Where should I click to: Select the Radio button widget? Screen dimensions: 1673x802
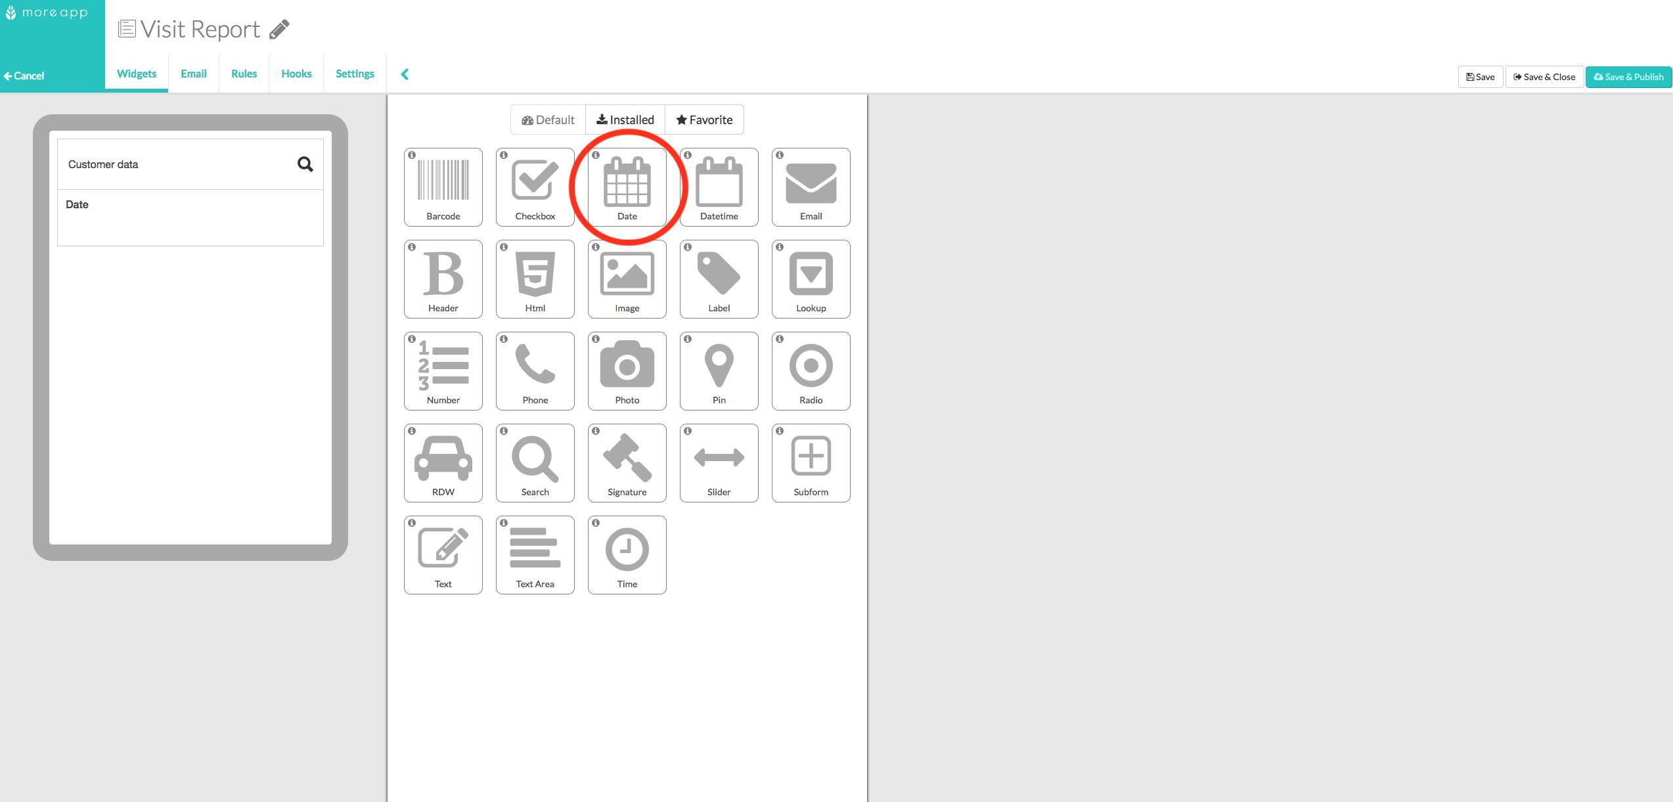pos(811,370)
